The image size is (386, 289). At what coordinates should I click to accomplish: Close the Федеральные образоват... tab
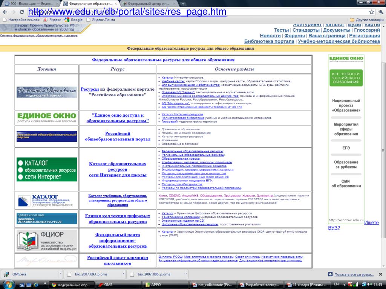[116, 4]
